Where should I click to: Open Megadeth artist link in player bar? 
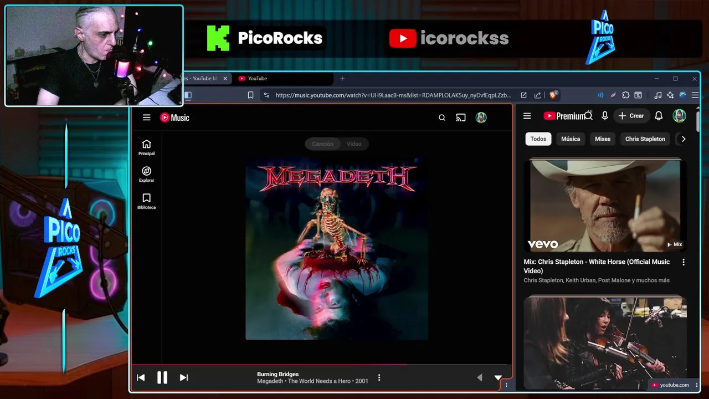(270, 381)
